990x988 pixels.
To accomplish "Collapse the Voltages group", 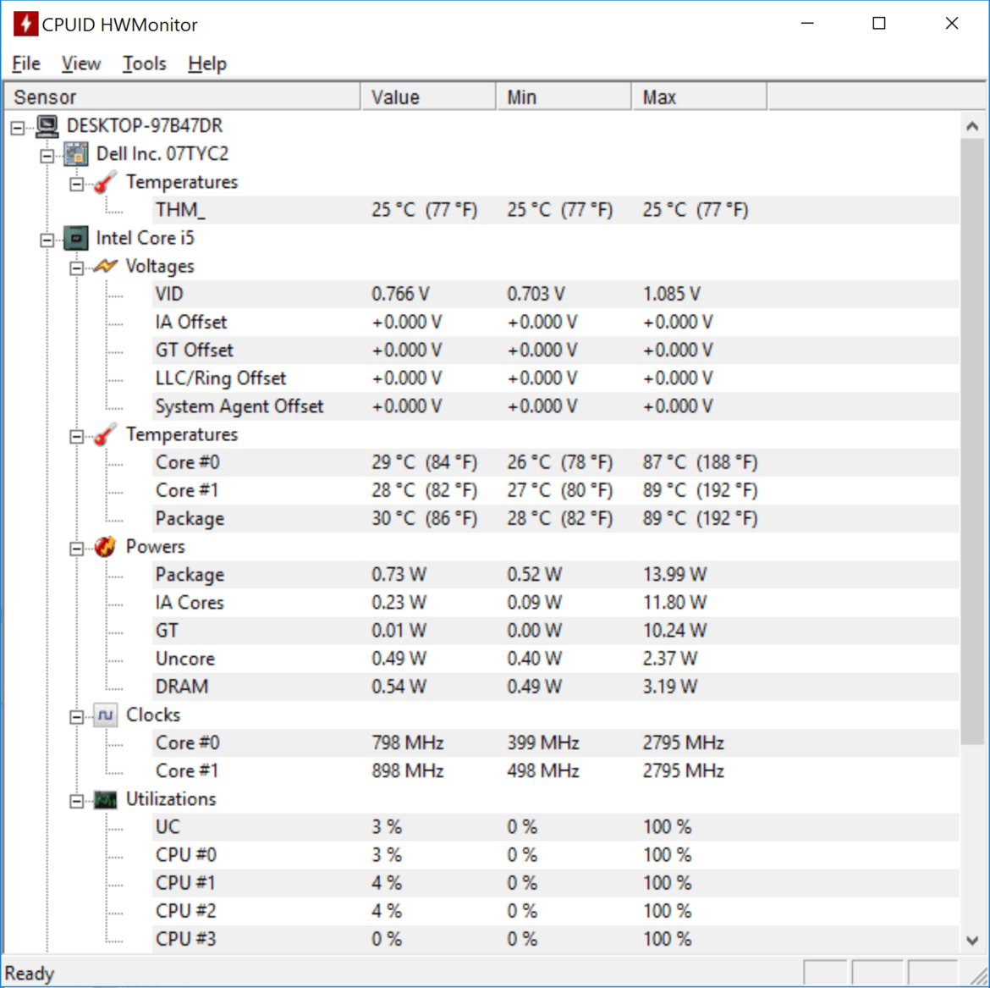I will [76, 268].
